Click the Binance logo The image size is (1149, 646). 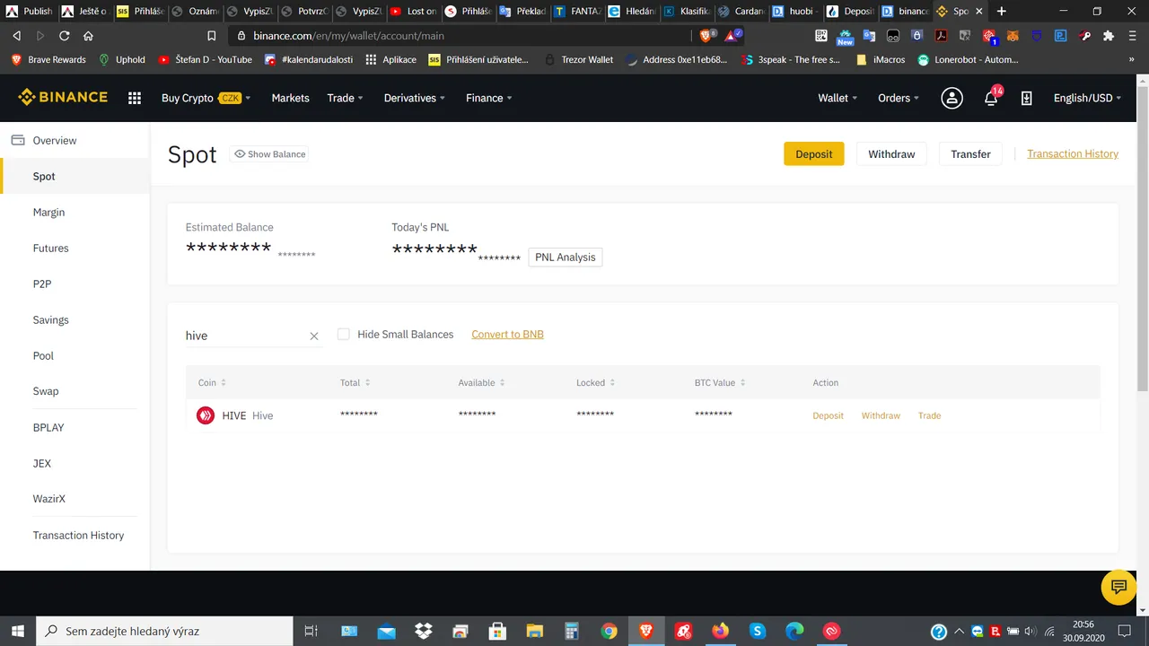63,98
